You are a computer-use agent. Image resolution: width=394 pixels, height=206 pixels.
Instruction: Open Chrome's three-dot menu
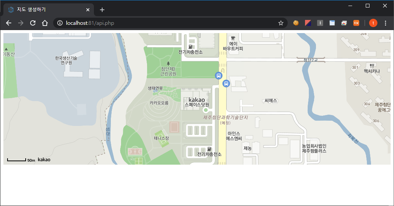pyautogui.click(x=385, y=23)
